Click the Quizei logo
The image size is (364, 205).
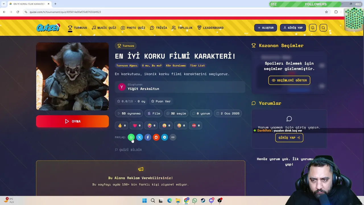pyautogui.click(x=48, y=28)
